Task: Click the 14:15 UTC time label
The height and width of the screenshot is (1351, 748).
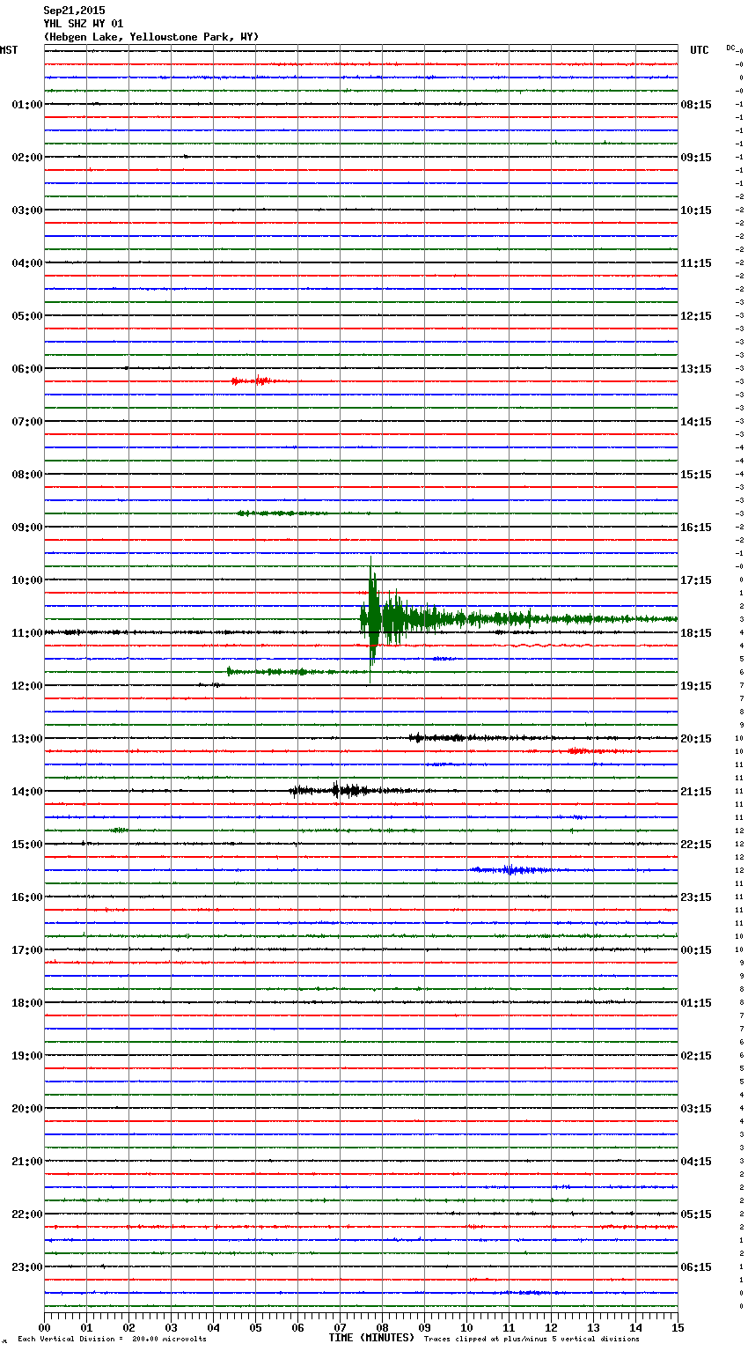Action: coord(696,422)
